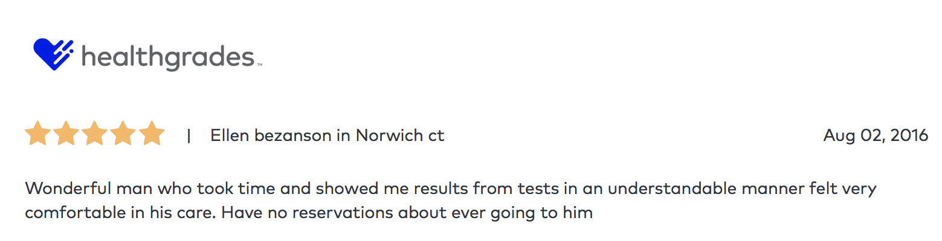The height and width of the screenshot is (241, 942).
Task: Select the third rating star
Action: [95, 134]
